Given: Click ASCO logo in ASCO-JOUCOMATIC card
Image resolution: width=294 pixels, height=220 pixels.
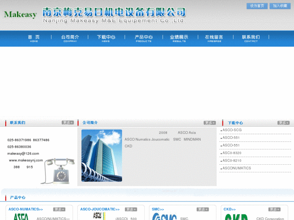Looking at the screenshot, I should [99, 216].
